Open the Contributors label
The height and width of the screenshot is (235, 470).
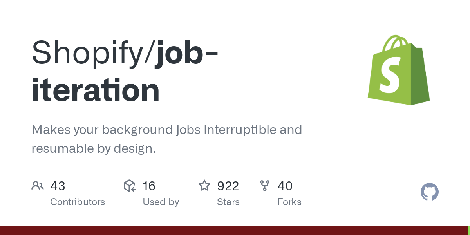coord(78,202)
